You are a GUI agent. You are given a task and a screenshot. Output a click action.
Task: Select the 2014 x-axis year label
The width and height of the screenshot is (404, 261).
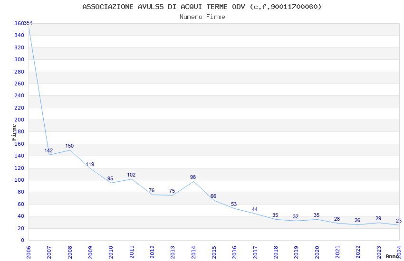click(193, 252)
